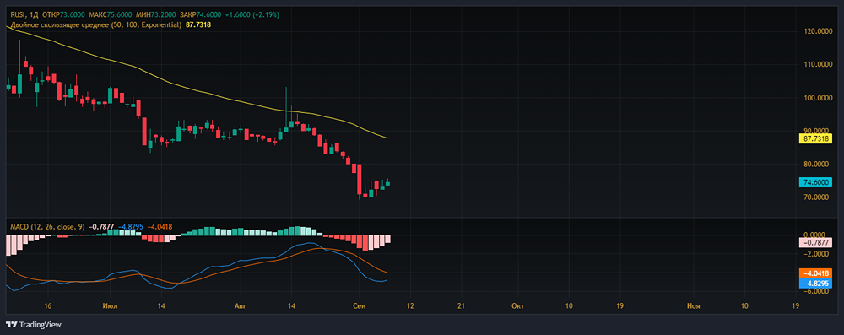Click the orange -4.0418 value in the MACD legend
This screenshot has height=335, width=844.
159,227
